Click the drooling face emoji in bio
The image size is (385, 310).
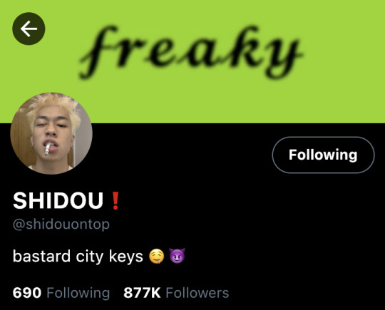pos(156,257)
